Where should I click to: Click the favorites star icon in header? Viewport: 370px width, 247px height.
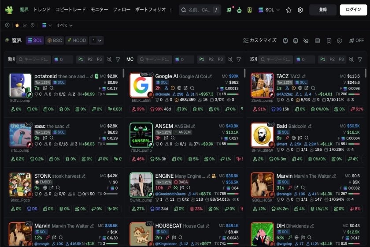click(x=289, y=10)
